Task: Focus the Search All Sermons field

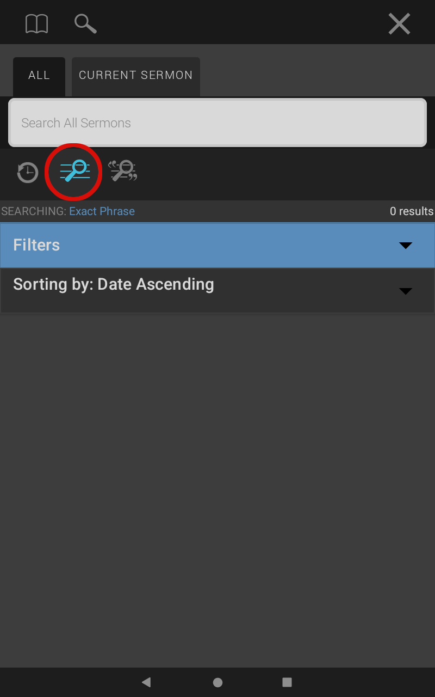Action: coord(217,123)
